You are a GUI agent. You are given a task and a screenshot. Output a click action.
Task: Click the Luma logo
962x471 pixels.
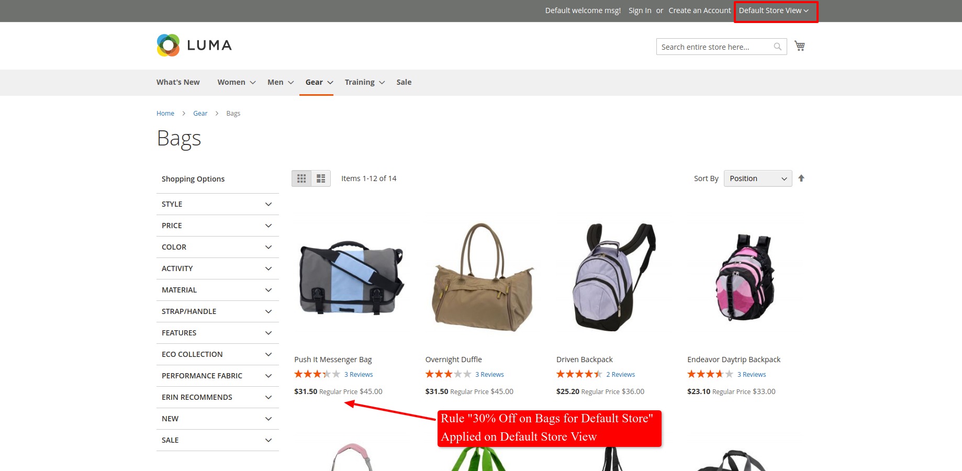click(194, 46)
